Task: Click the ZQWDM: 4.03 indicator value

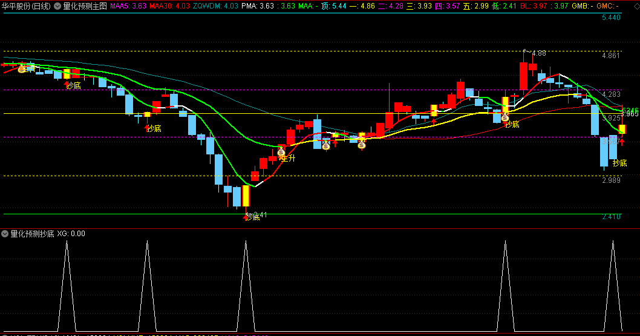Action: 215,6
